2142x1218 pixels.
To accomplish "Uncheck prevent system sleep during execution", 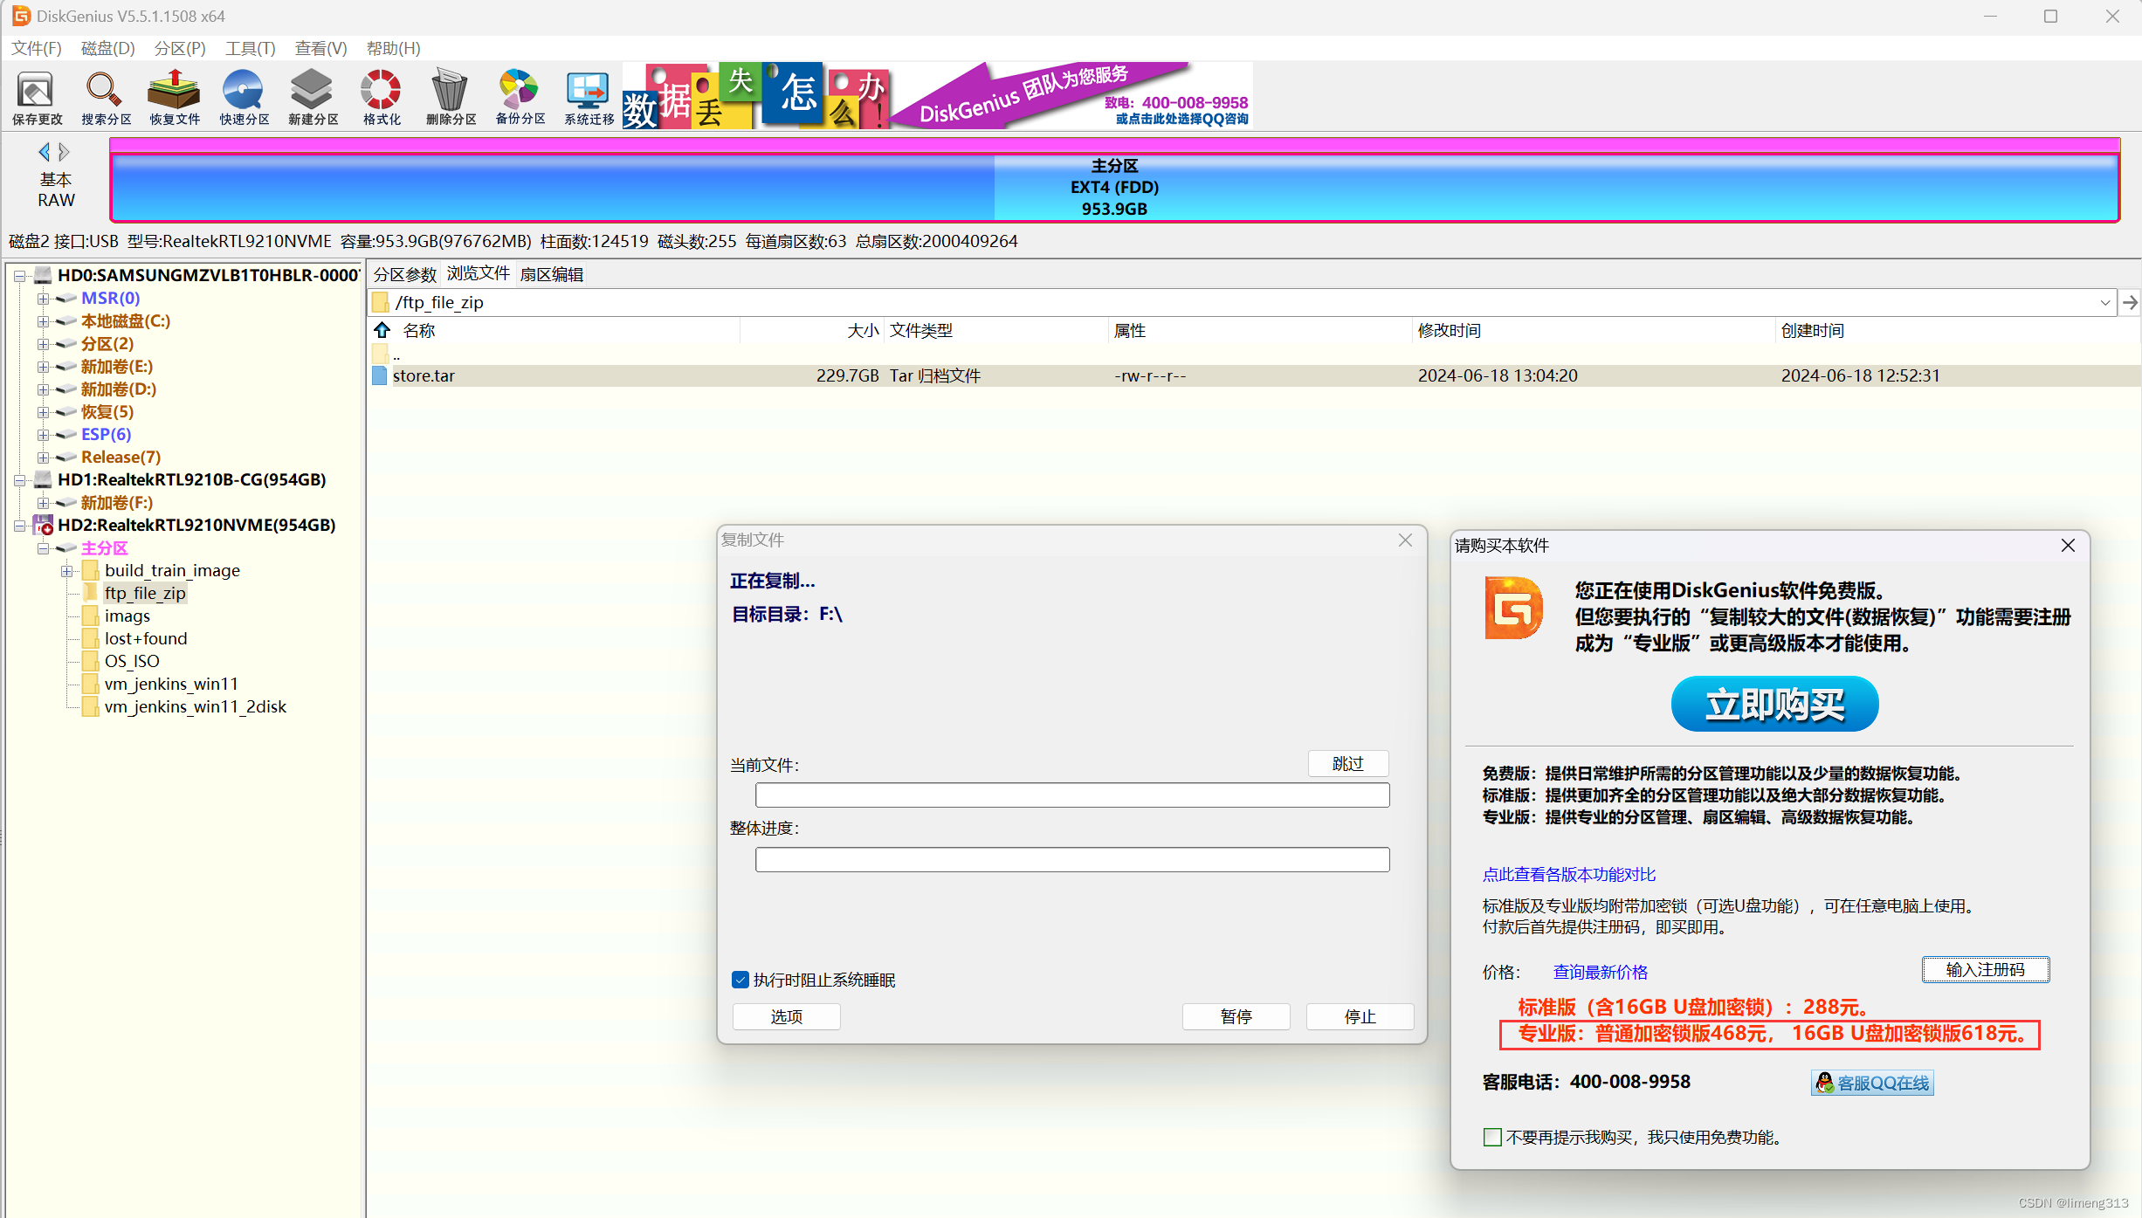I will click(740, 980).
